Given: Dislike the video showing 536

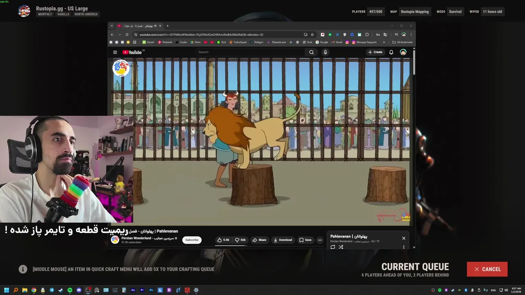Looking at the screenshot, I should point(240,240).
